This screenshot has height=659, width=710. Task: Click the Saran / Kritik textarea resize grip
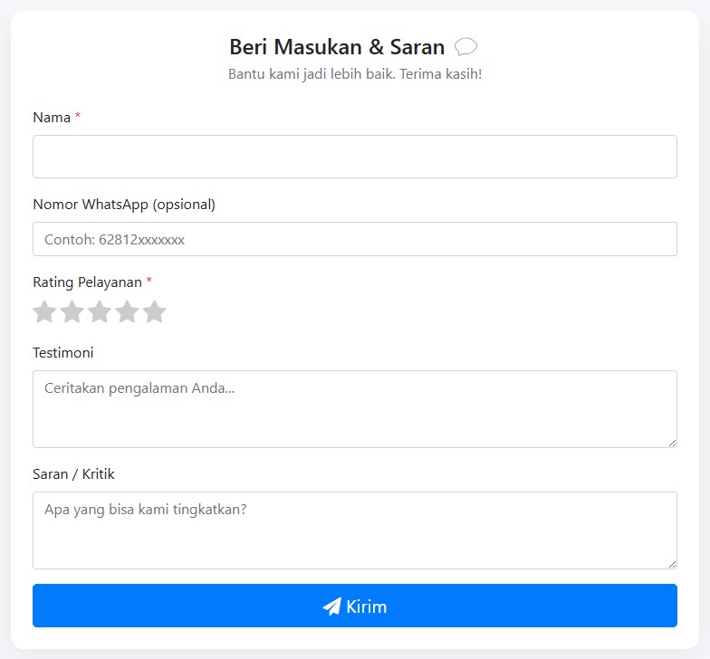pyautogui.click(x=671, y=563)
